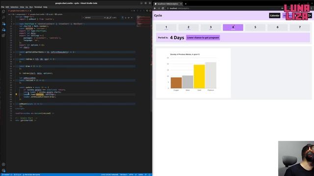Select highlighted day 4 in the week strip
Screen dimensions: 314x176
pos(233,27)
